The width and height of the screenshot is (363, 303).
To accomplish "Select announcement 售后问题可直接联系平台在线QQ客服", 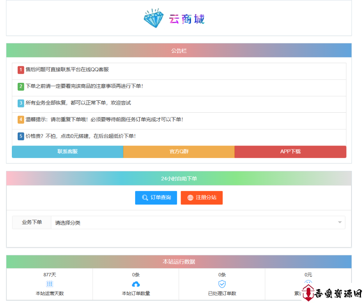I will click(x=67, y=70).
